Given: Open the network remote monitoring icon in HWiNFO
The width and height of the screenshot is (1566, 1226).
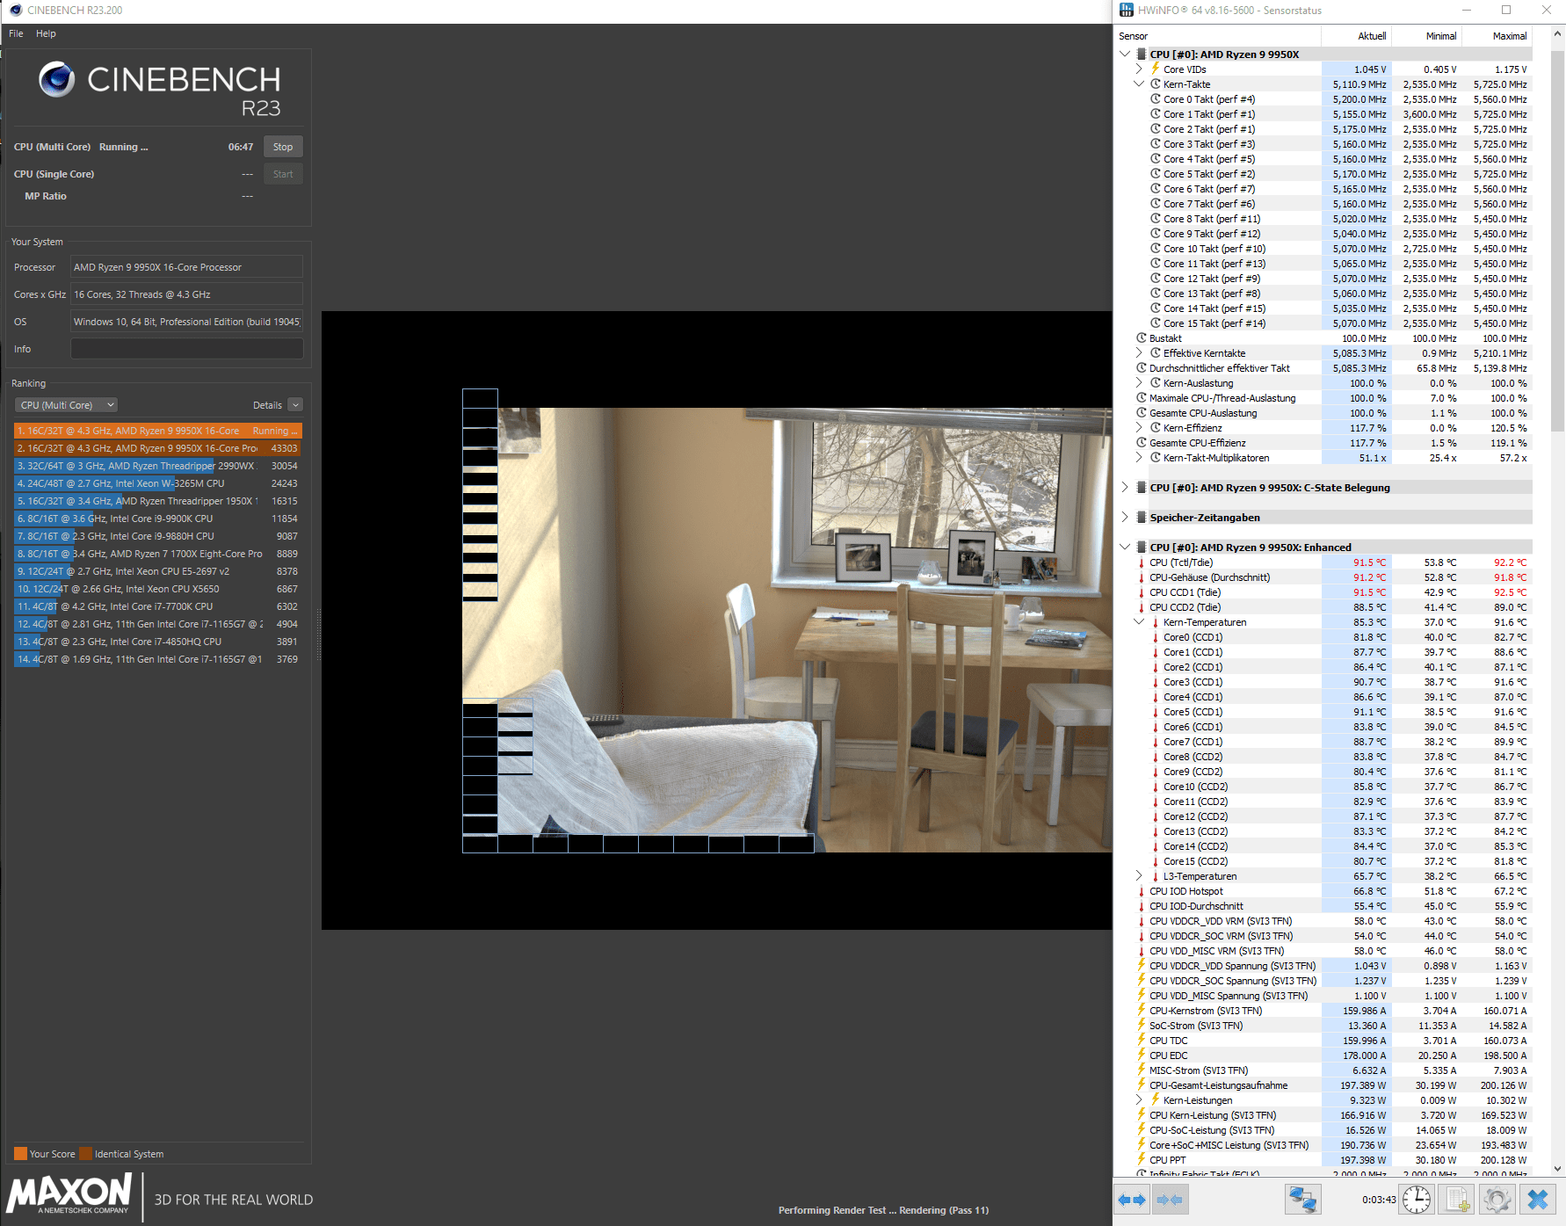Looking at the screenshot, I should point(1302,1200).
